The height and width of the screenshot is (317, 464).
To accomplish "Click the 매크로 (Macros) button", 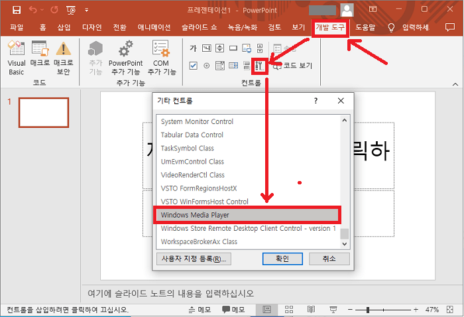I will pyautogui.click(x=40, y=54).
